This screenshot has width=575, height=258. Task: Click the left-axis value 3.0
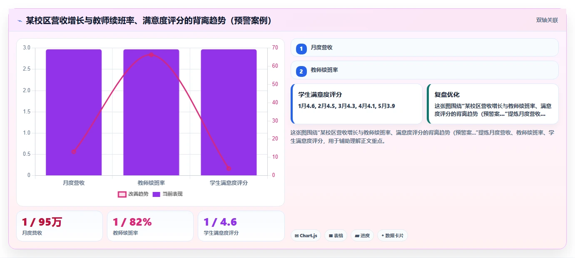pyautogui.click(x=27, y=47)
